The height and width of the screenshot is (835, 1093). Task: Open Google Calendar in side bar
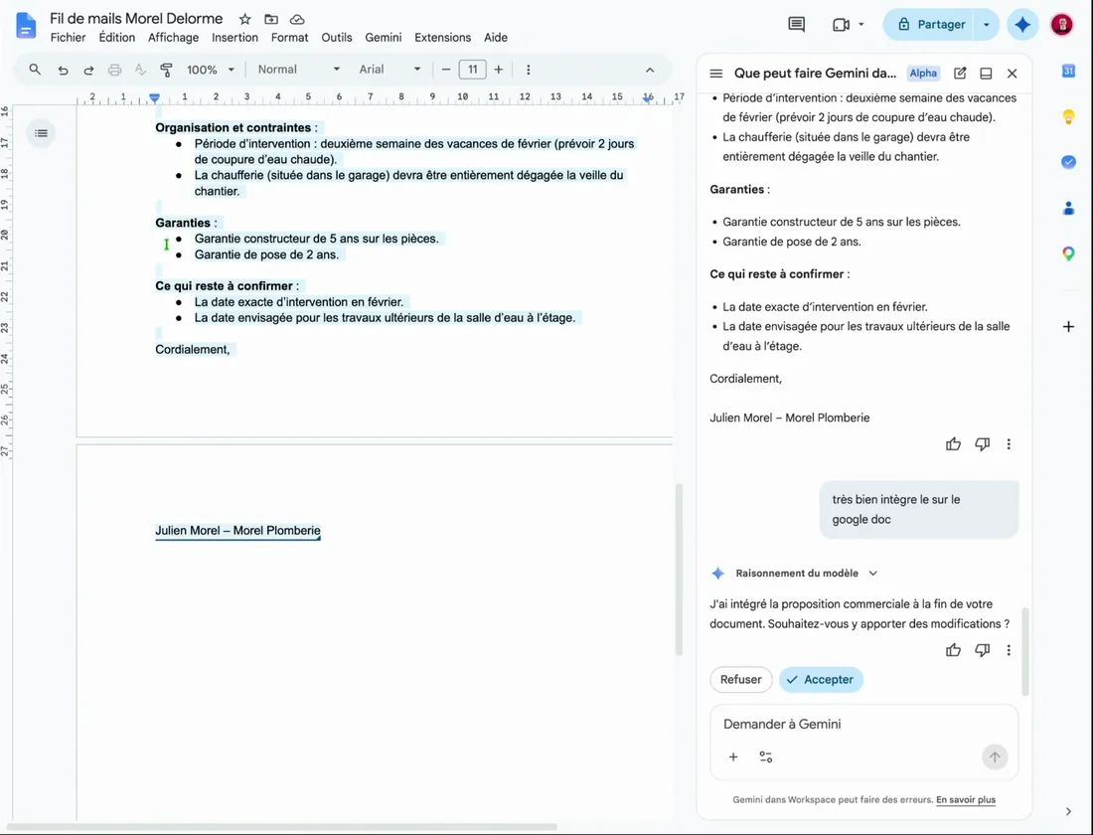(1068, 71)
